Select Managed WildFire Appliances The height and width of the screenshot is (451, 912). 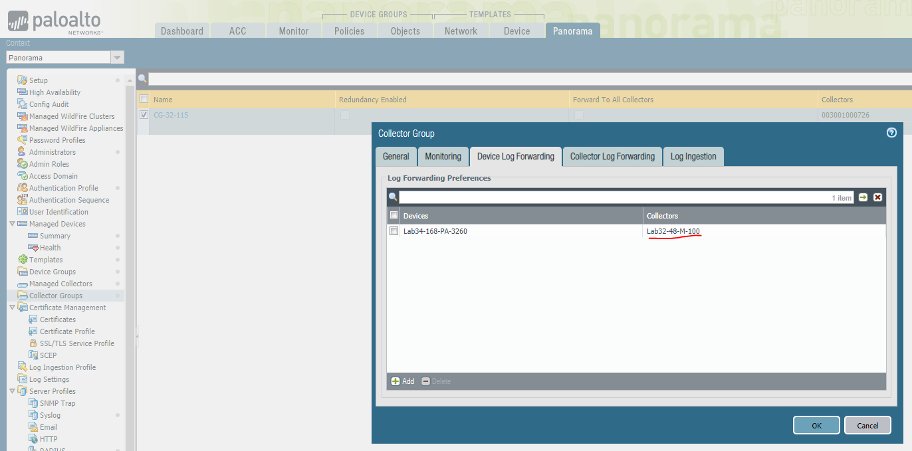point(76,128)
